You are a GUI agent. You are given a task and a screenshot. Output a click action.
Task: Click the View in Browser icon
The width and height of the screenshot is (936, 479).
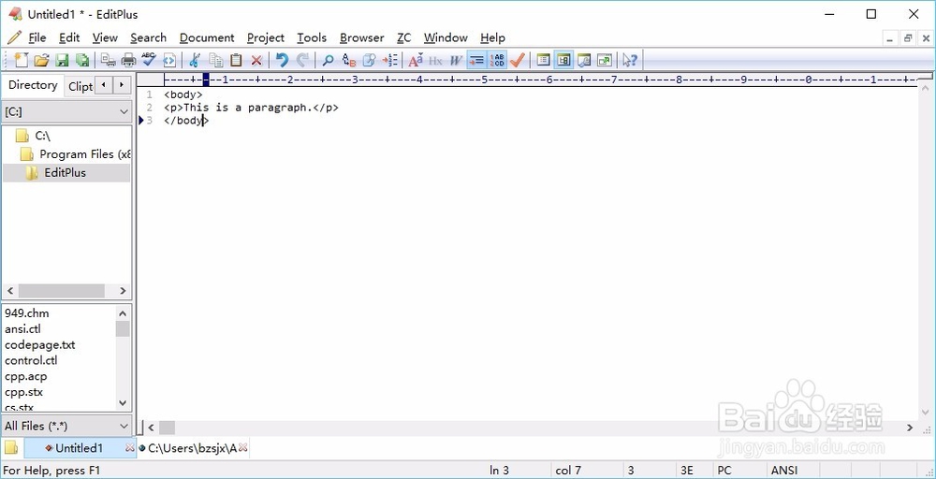pos(169,60)
